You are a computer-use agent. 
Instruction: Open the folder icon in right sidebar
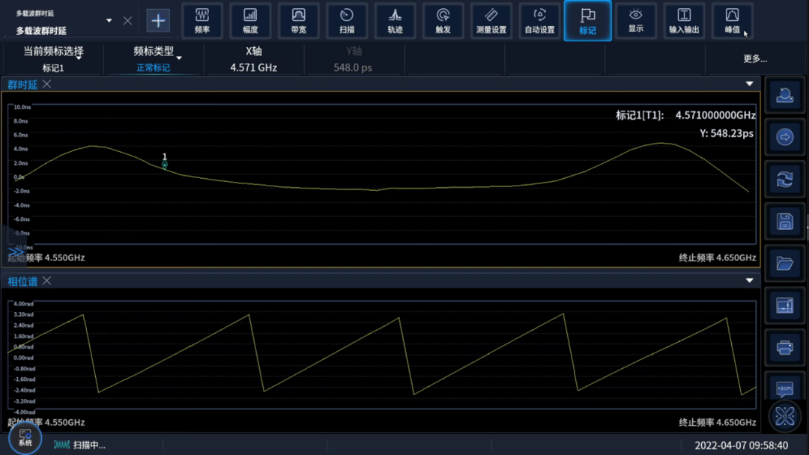(784, 263)
